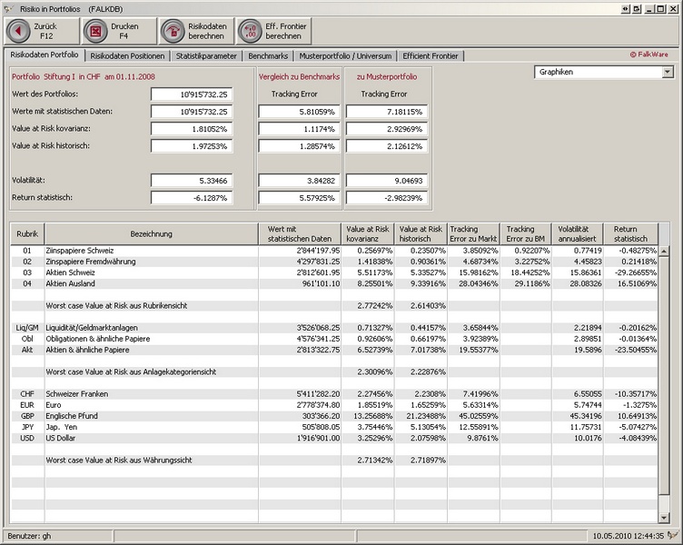683x545 pixels.
Task: Click the table's vertical scrollbar track
Action: (664, 503)
